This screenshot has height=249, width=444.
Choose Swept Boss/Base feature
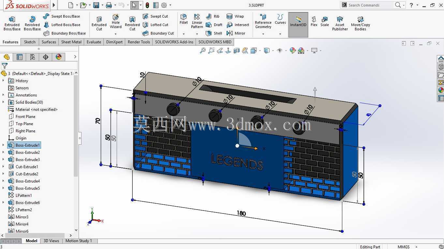point(61,16)
